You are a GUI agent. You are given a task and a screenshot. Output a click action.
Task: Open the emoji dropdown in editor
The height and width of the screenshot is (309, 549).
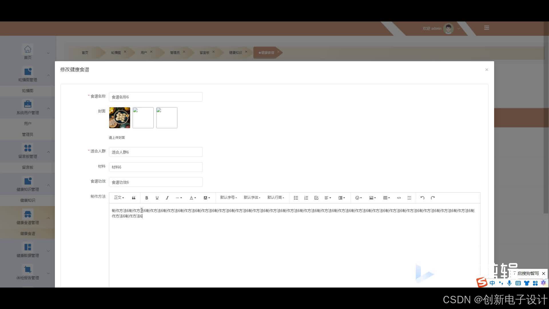358,198
